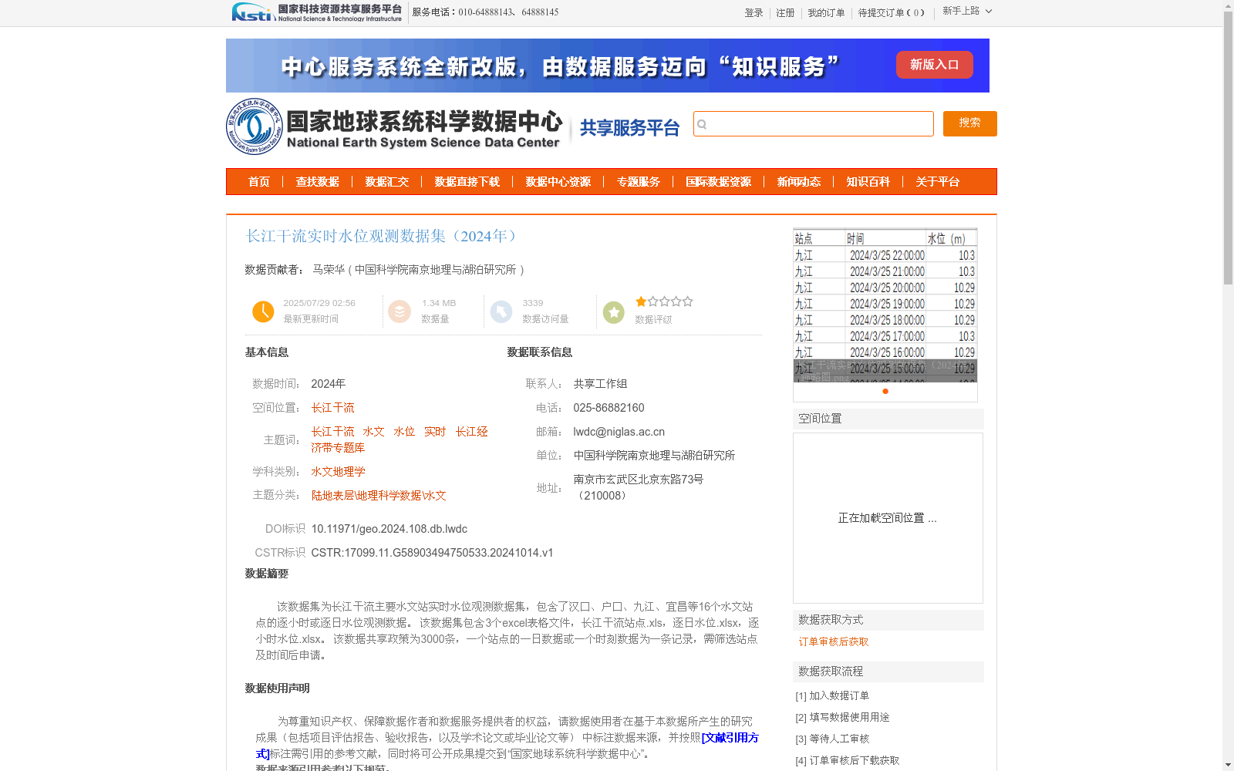Expand the 新手上路 dropdown menu
1234x771 pixels.
[966, 12]
